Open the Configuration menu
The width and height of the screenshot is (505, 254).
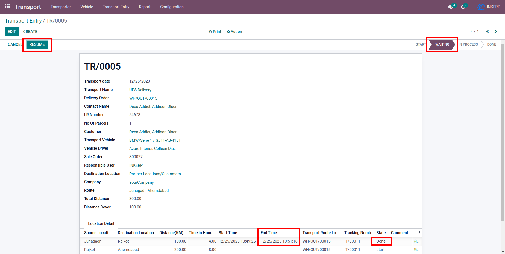pyautogui.click(x=172, y=7)
